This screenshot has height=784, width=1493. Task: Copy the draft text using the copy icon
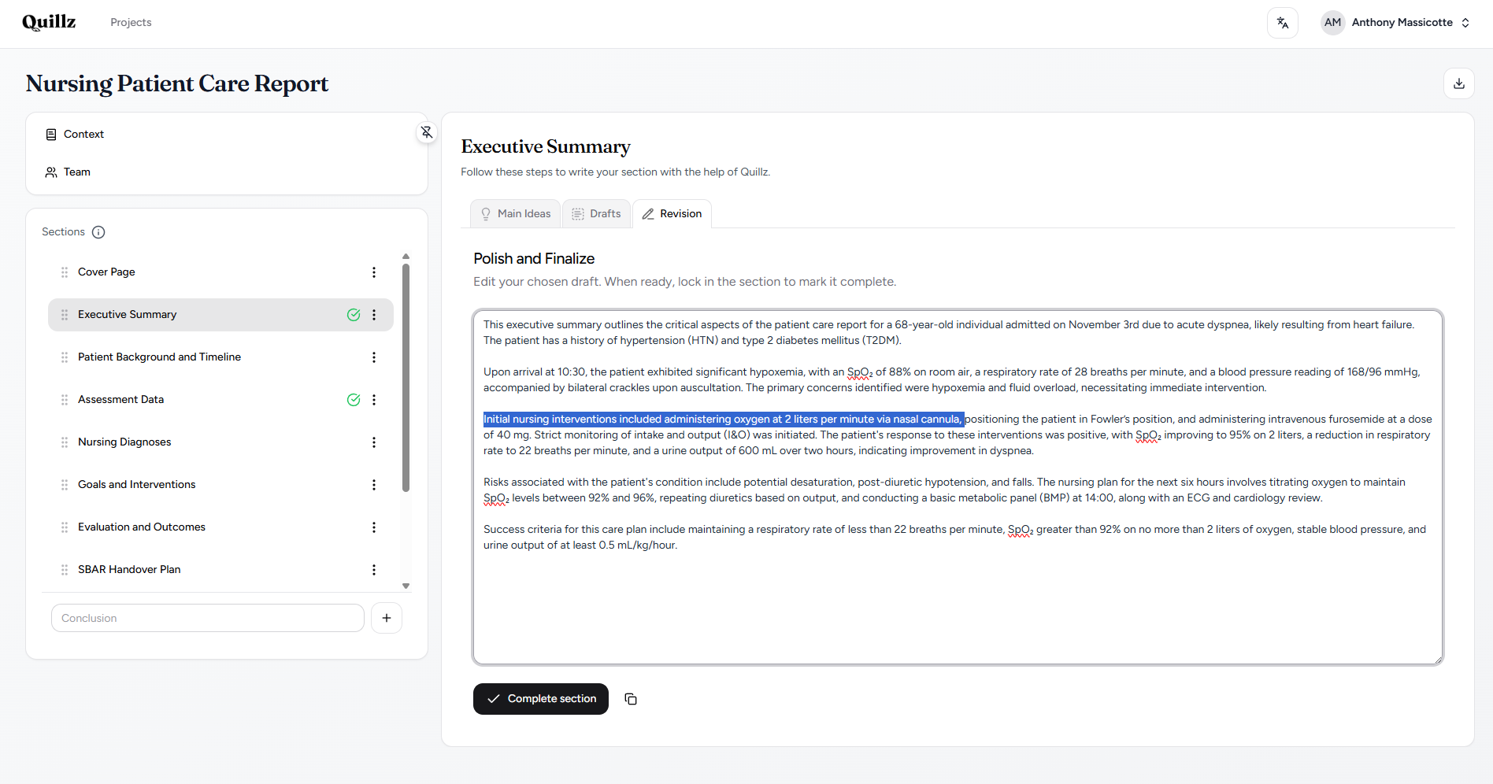click(630, 699)
